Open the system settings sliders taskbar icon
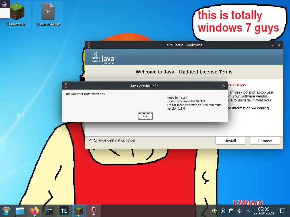The image size is (290, 217). tap(49, 211)
